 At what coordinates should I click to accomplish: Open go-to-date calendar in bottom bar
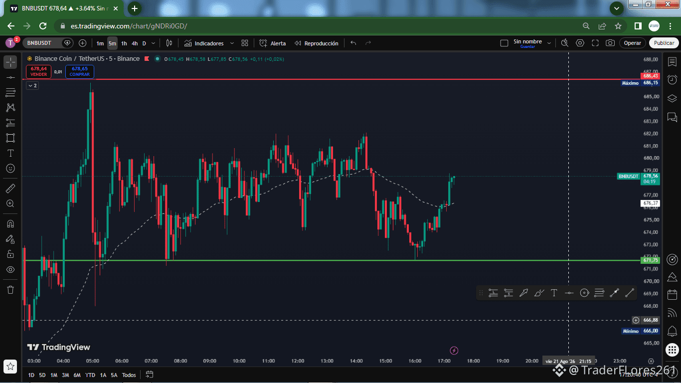(x=149, y=375)
